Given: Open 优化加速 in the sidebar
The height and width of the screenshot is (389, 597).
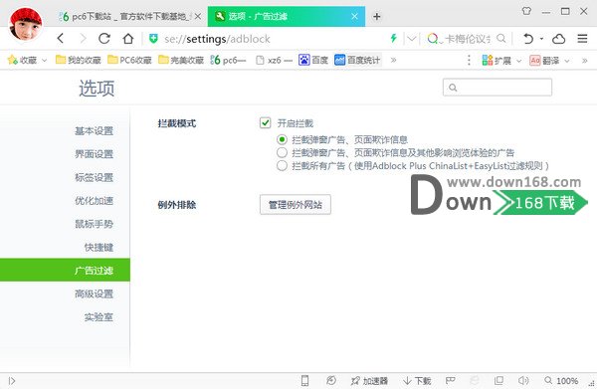Looking at the screenshot, I should point(95,201).
